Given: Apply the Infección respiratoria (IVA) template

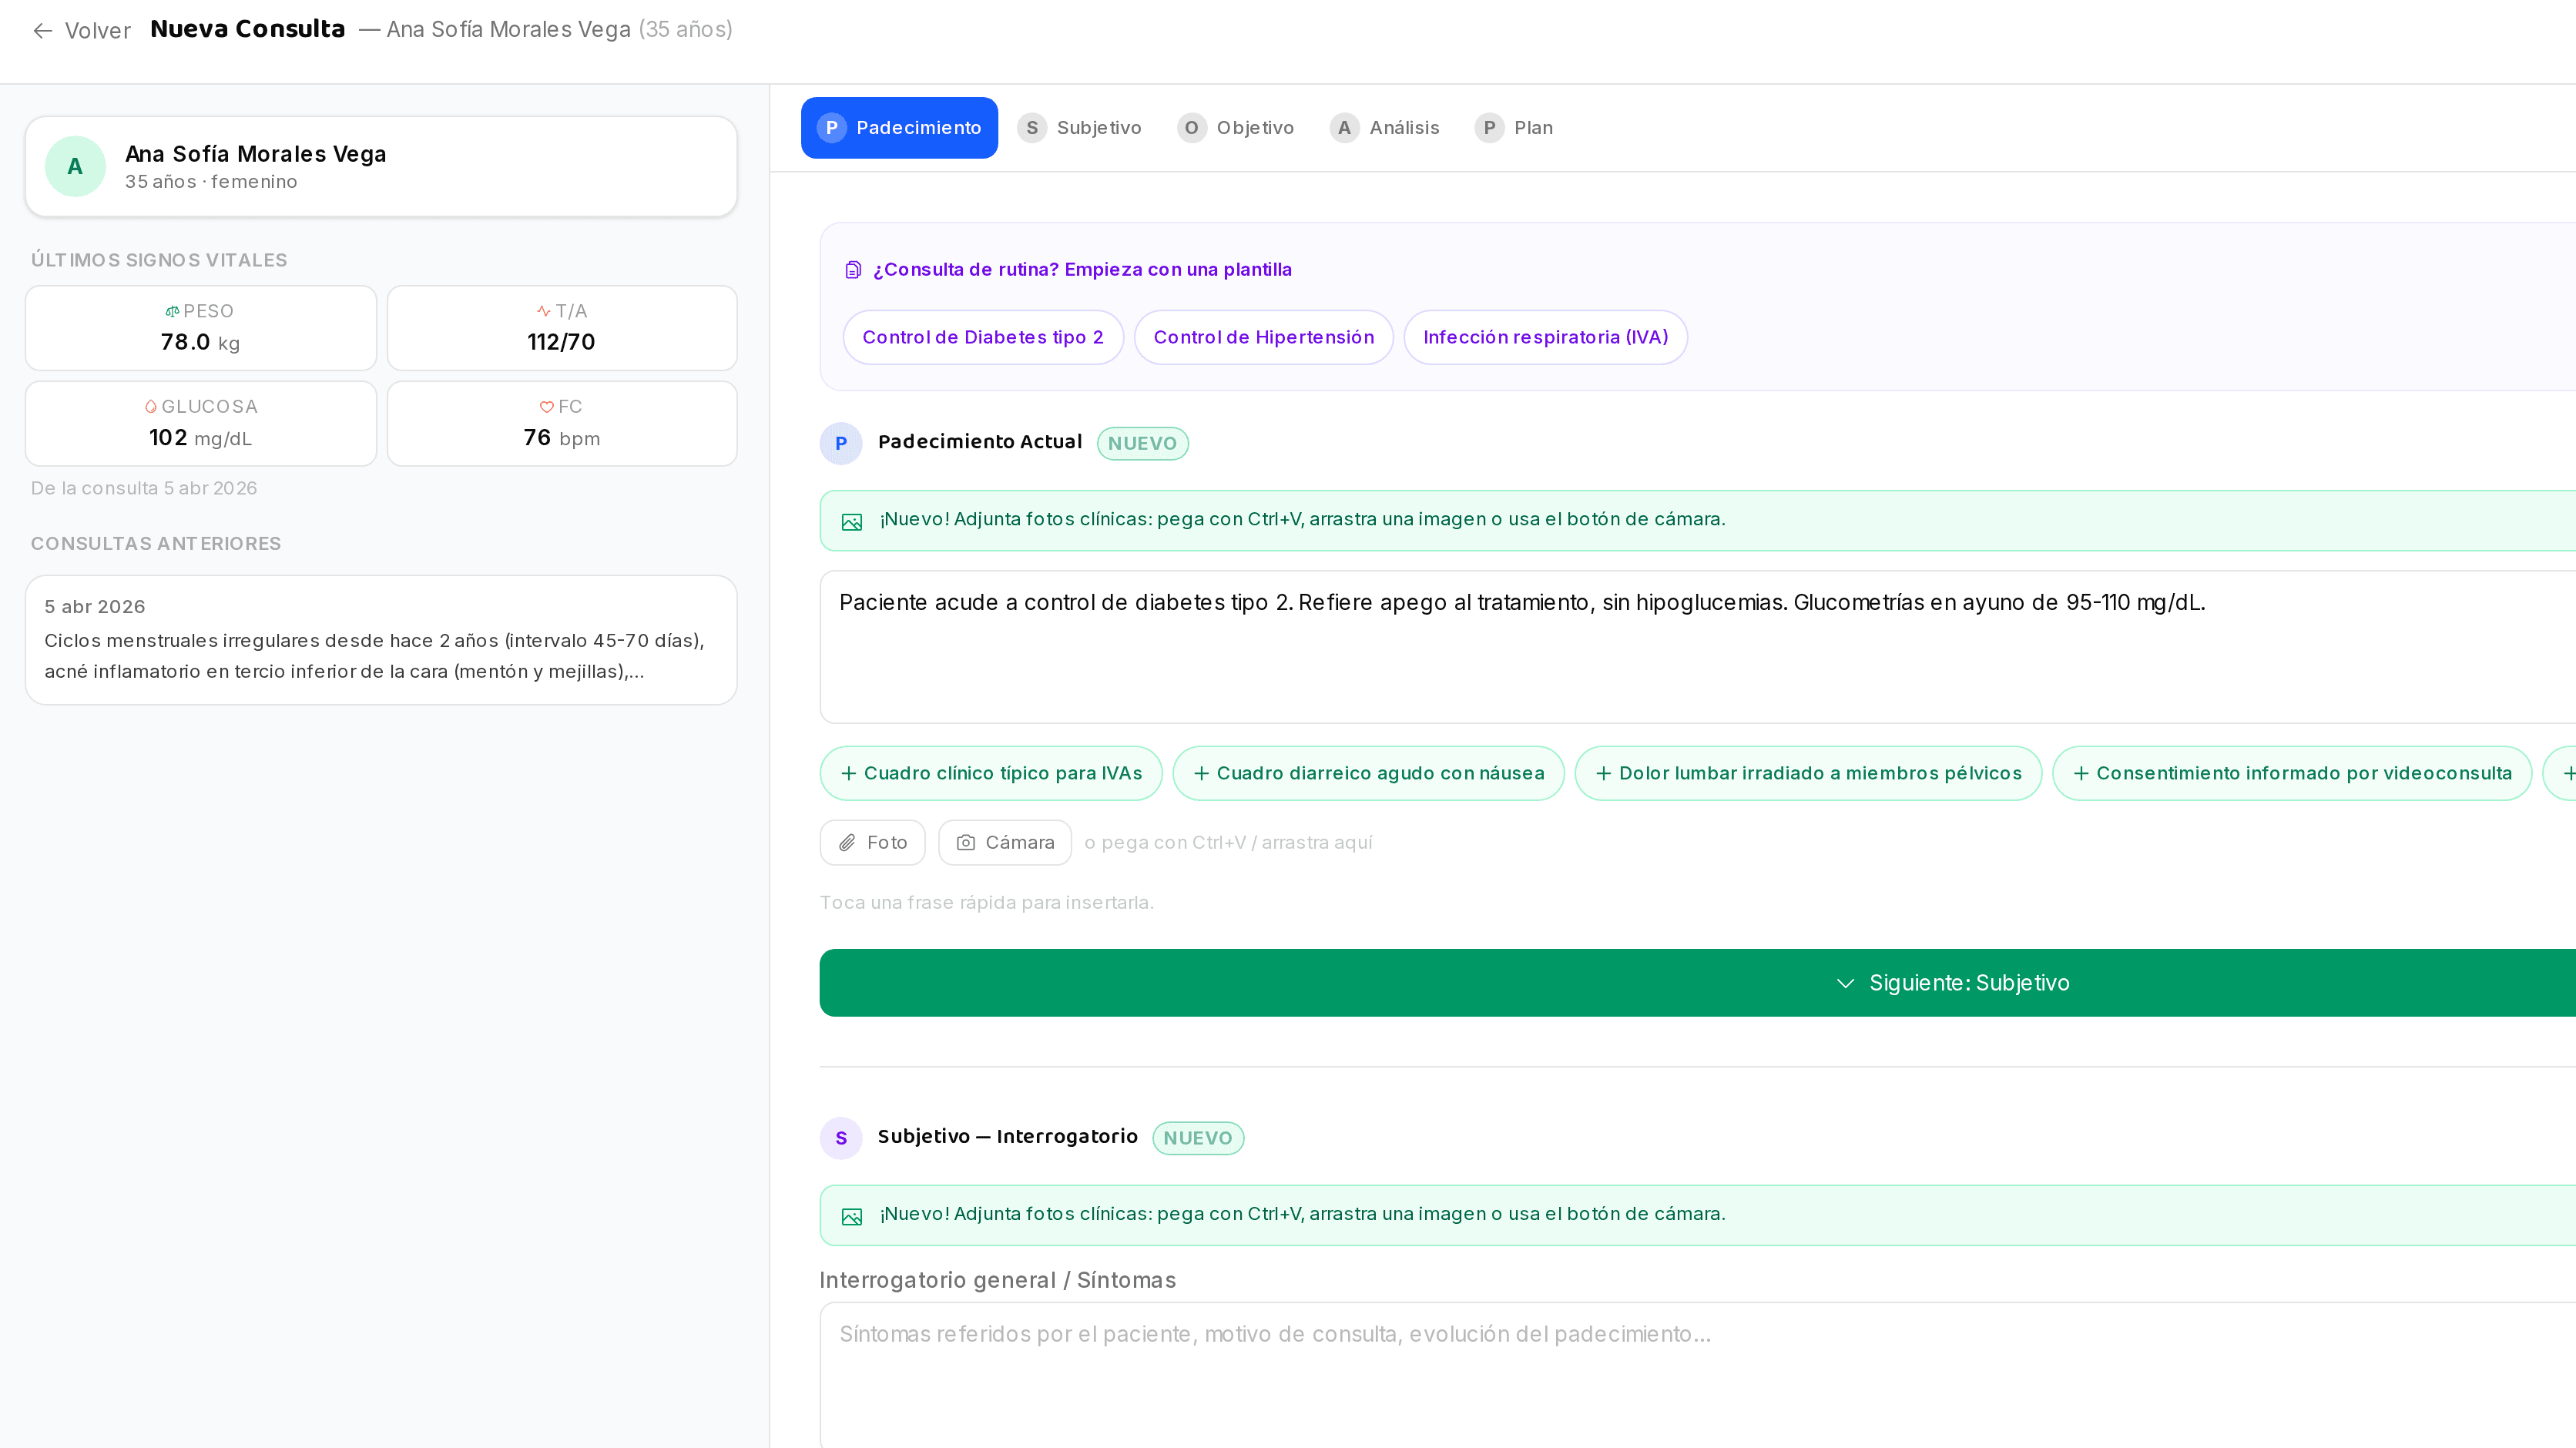Looking at the screenshot, I should coord(1546,338).
